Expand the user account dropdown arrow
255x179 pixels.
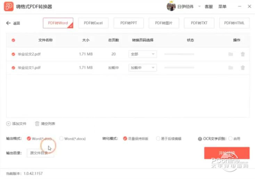[x=199, y=7]
